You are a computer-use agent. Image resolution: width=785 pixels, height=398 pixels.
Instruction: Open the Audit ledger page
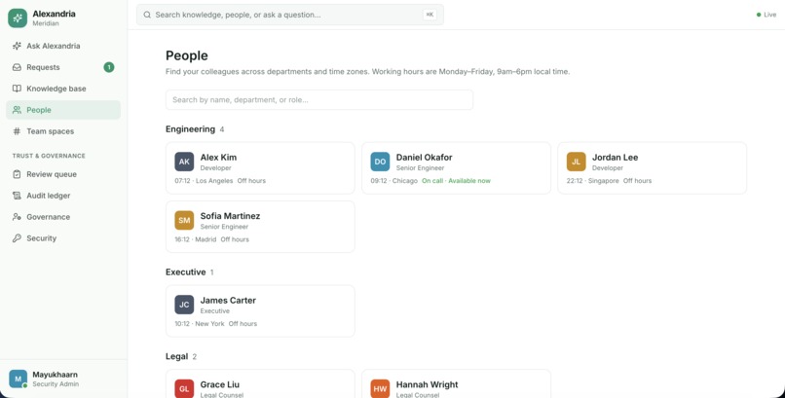[63, 196]
